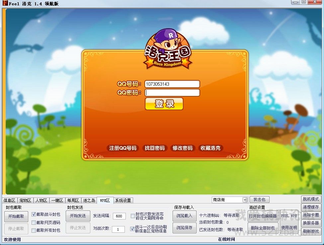Enable the 截取所有封包 checkbox

coord(34,230)
